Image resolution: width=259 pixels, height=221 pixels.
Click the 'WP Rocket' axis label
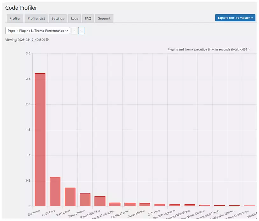(x=63, y=213)
